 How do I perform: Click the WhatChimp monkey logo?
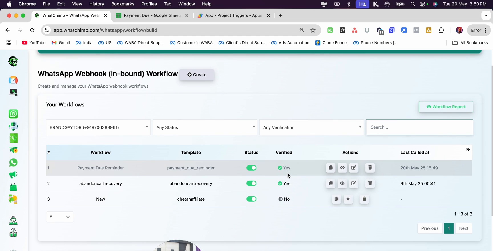tap(13, 61)
